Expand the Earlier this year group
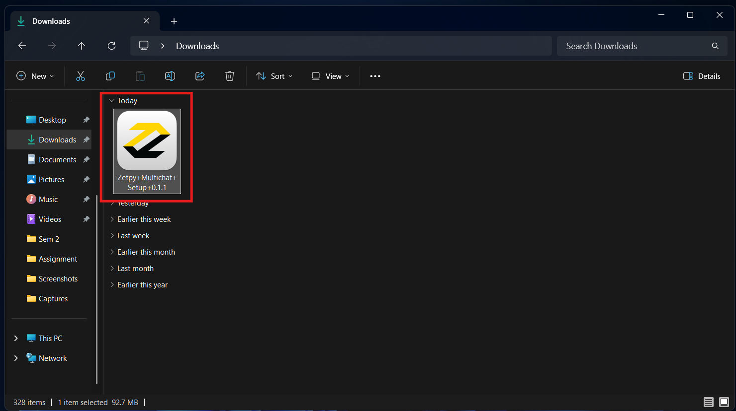This screenshot has height=411, width=736. pyautogui.click(x=112, y=284)
